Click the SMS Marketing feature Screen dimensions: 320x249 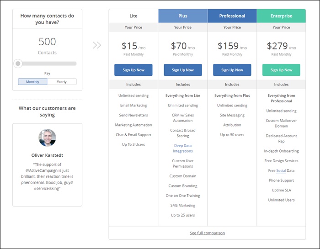[183, 205]
